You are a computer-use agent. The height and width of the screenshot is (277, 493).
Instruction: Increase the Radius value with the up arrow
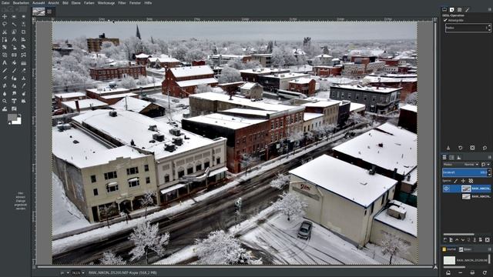pos(489,26)
